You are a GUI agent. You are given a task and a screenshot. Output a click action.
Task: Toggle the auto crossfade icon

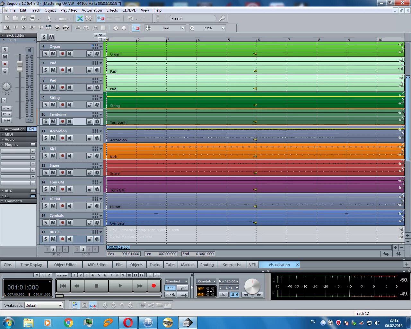click(80, 19)
